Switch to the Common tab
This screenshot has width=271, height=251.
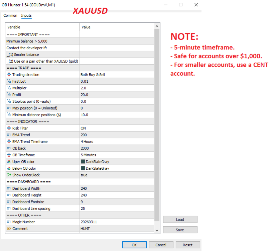point(10,15)
